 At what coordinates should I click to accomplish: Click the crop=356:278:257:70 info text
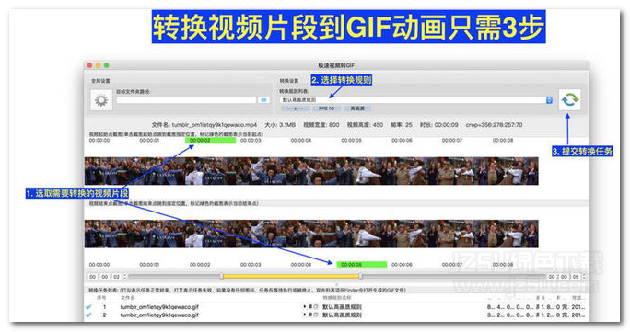point(494,125)
